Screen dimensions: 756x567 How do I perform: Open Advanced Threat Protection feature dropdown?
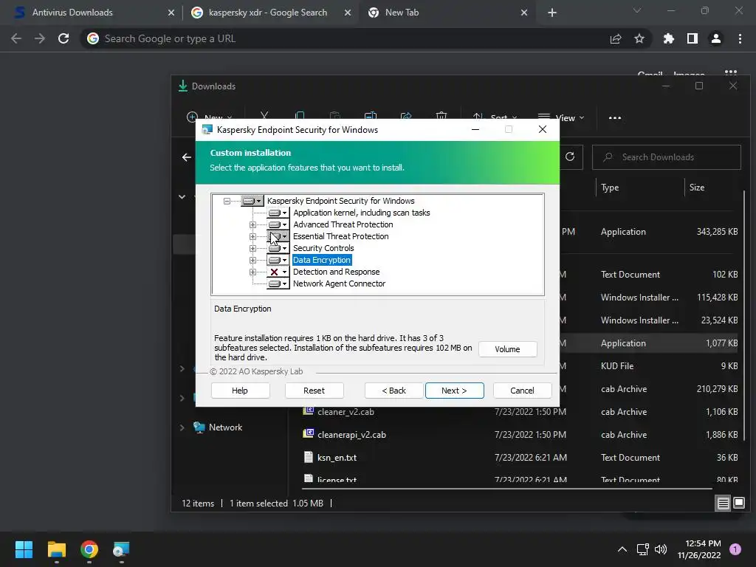pos(278,224)
